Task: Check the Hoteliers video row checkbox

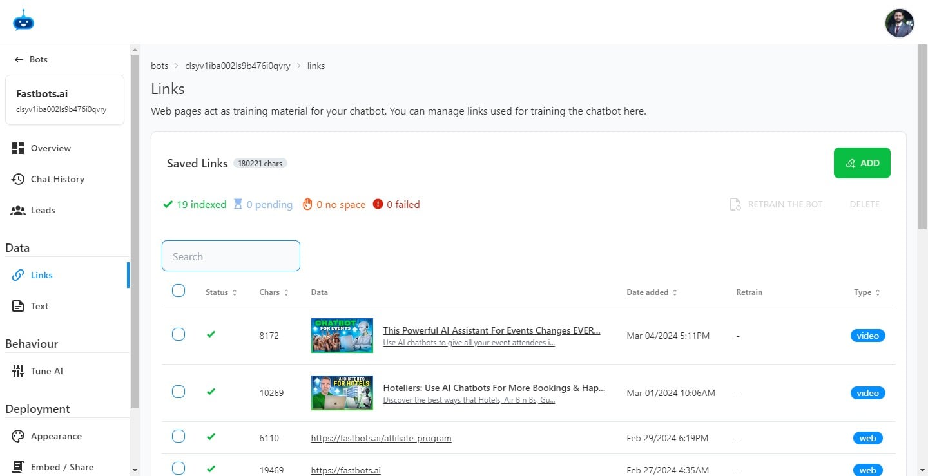Action: tap(179, 392)
